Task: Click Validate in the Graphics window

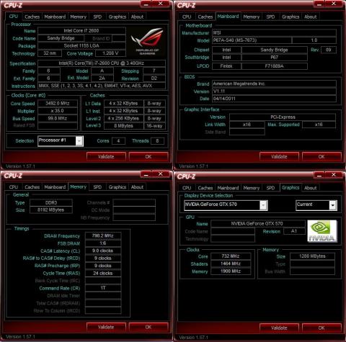Action: (x=279, y=328)
